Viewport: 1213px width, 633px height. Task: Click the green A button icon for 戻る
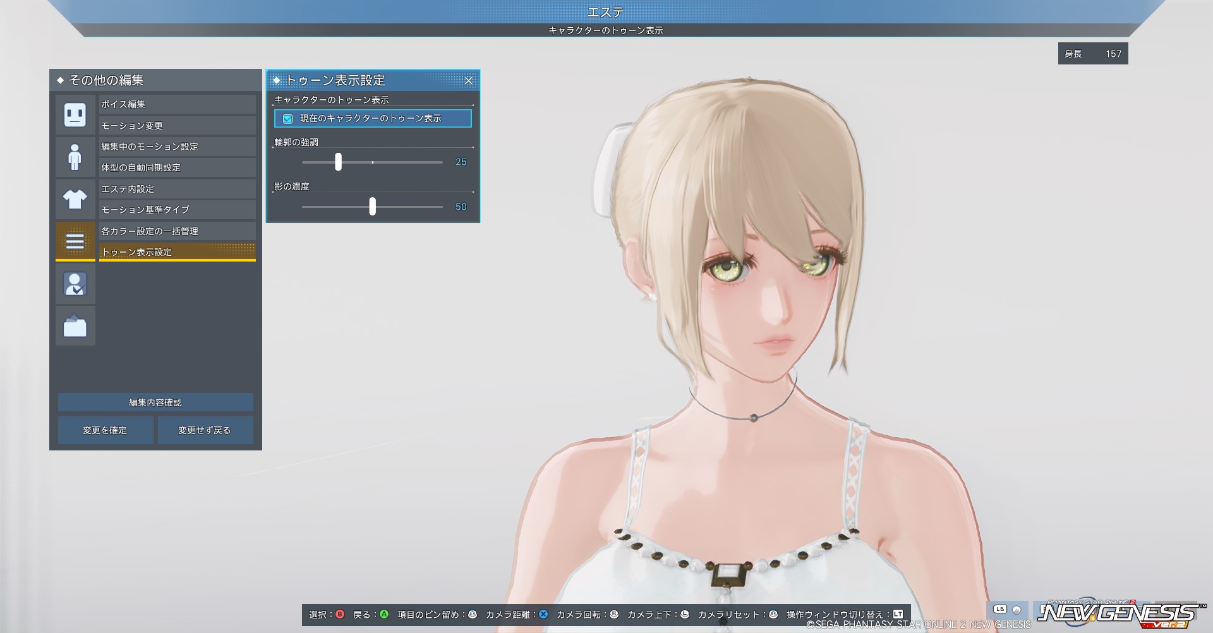pyautogui.click(x=383, y=614)
